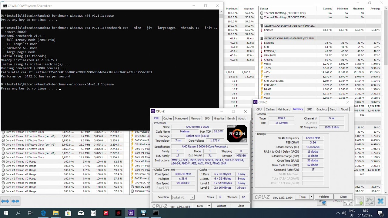Select 'CPU VCORE SOC' sensor row
Viewport: 388px width, 218px height.
[320, 81]
